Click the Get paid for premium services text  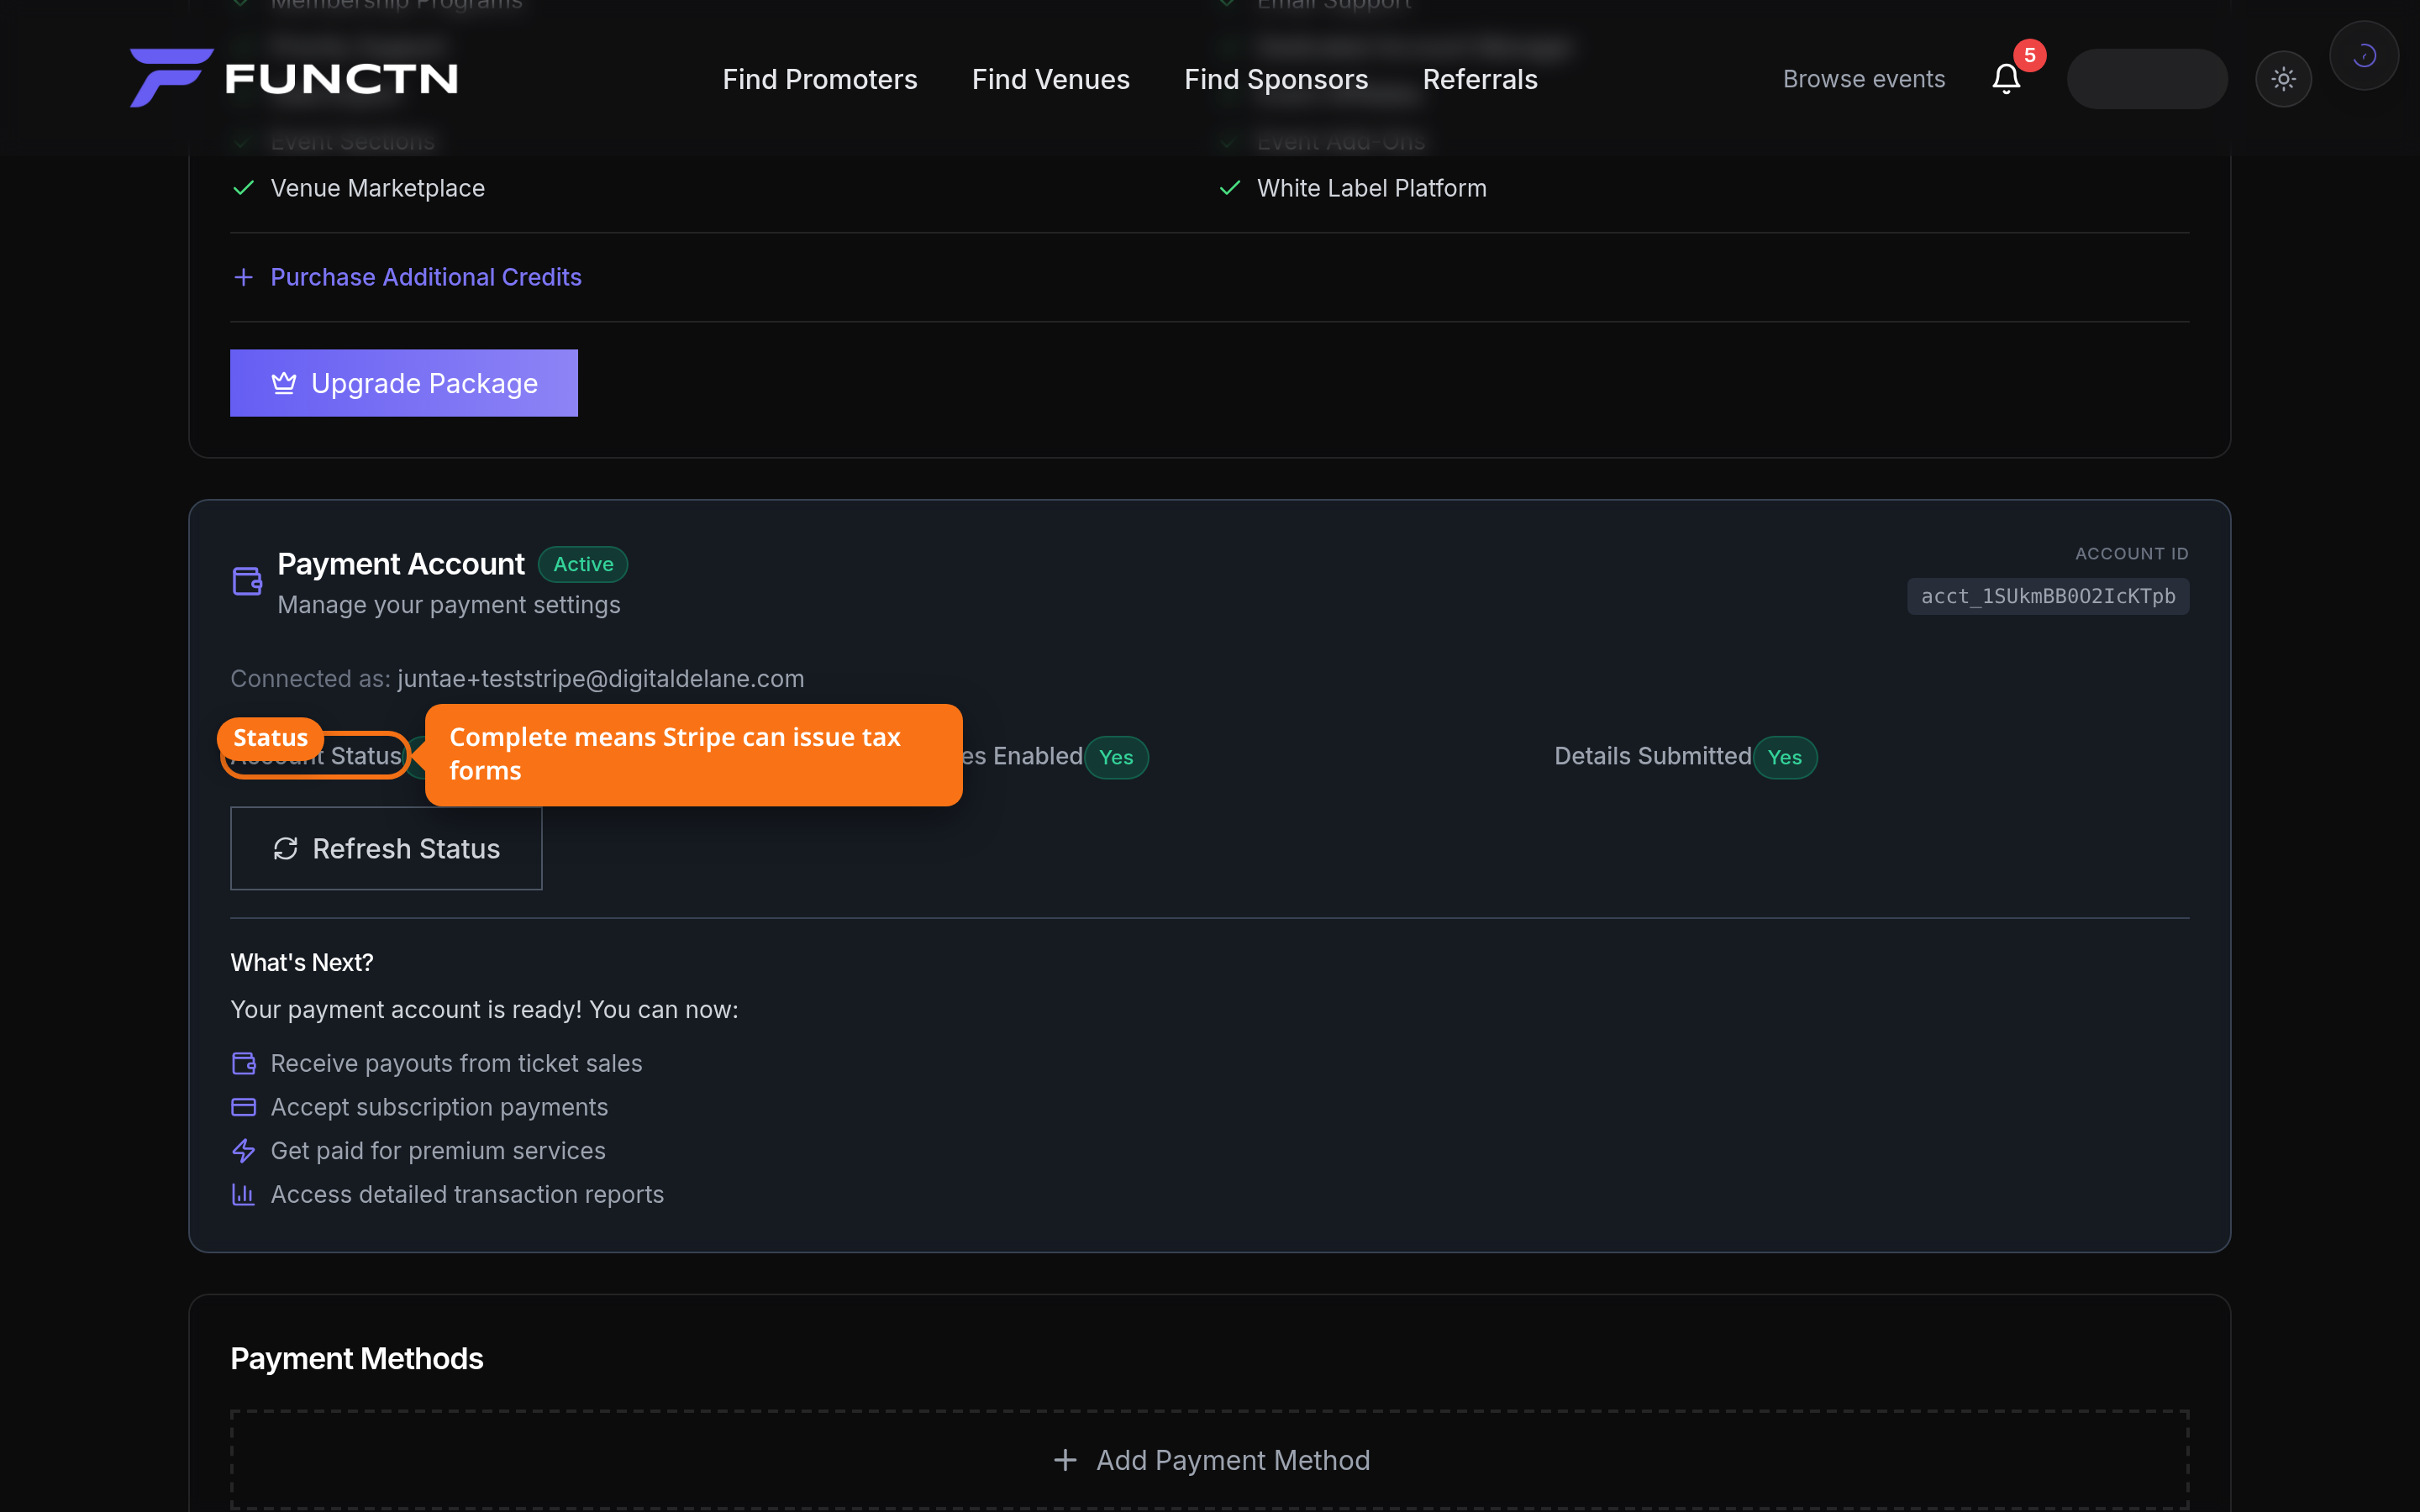[438, 1151]
